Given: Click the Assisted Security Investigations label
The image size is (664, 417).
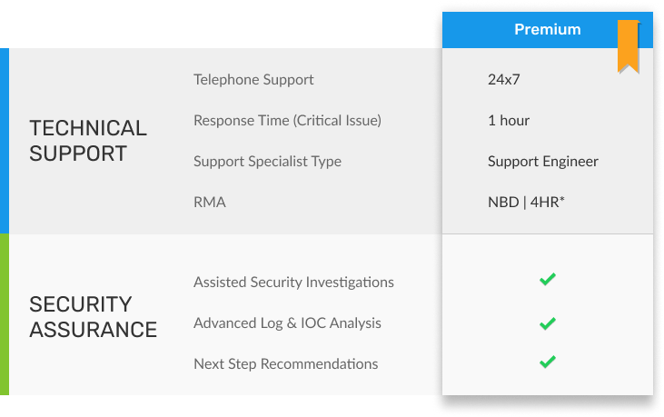Looking at the screenshot, I should 293,283.
